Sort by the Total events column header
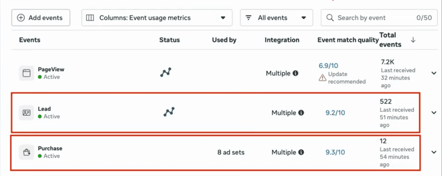Image resolution: width=442 pixels, height=176 pixels. [x=390, y=39]
